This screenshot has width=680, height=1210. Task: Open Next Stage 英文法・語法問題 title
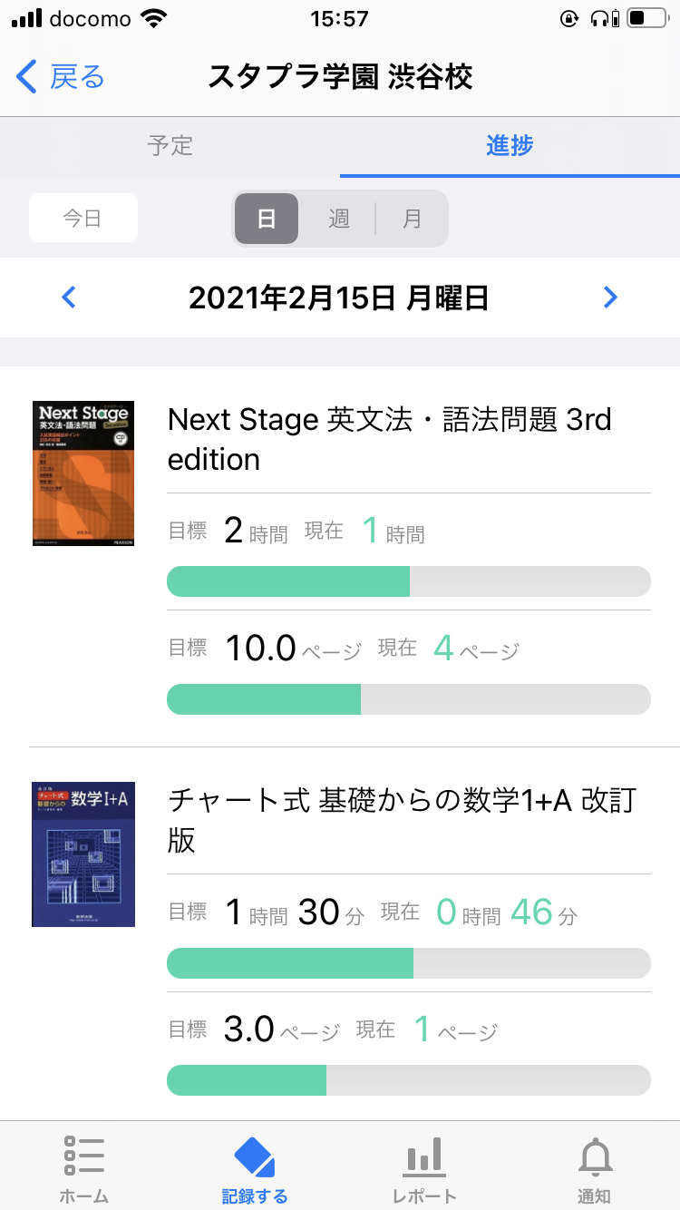(390, 439)
